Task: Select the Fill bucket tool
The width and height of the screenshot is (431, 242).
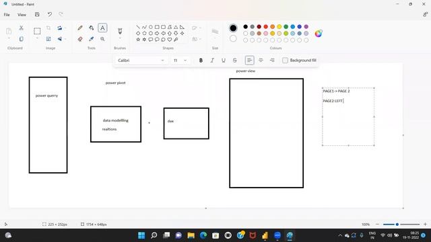Action: 92,28
